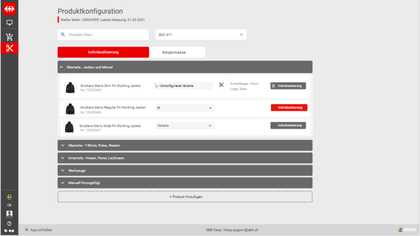420x236 pixels.
Task: Click red Individualisierung button for Regular Fit Jacket
Action: [289, 107]
